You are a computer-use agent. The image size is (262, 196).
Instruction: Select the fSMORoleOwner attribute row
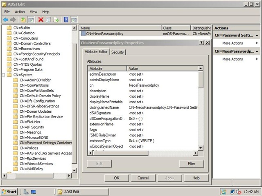[143, 135]
